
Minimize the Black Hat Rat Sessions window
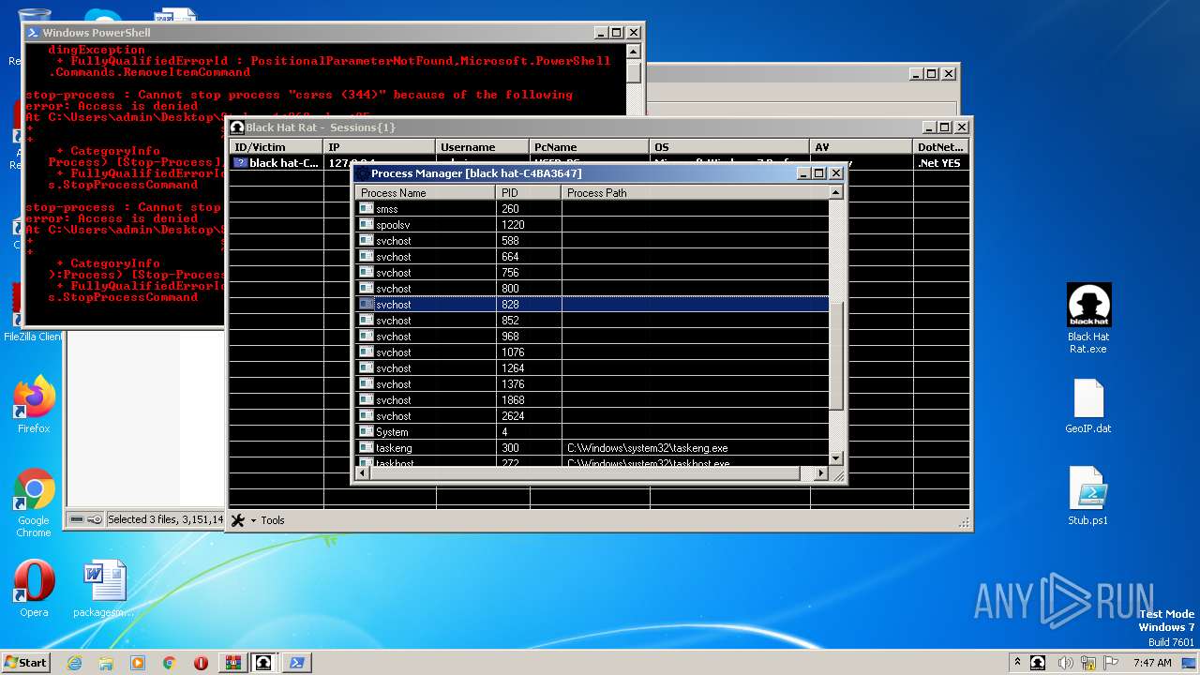pyautogui.click(x=928, y=127)
